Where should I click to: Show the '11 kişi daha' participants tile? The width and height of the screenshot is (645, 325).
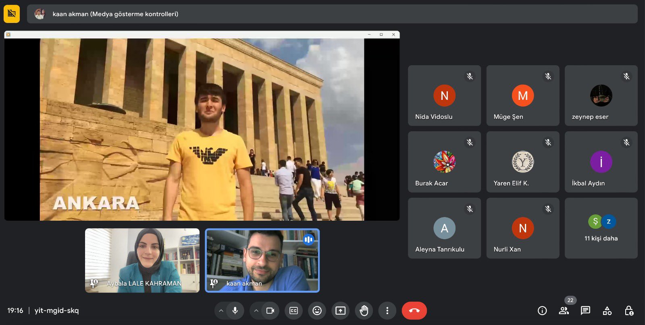[601, 228]
